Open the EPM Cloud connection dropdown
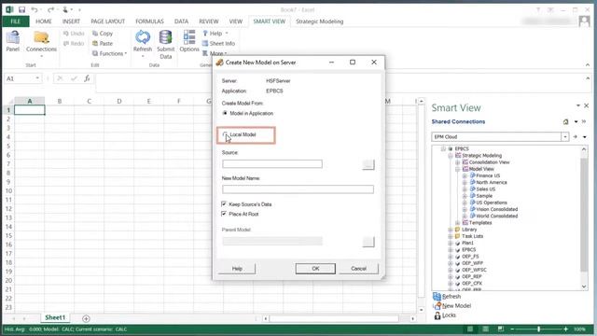 click(565, 137)
